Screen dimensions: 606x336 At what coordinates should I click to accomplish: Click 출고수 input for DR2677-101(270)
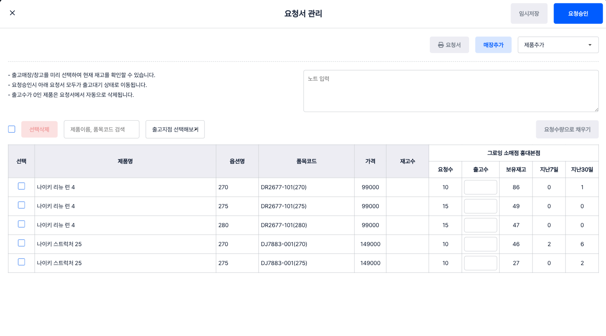480,187
